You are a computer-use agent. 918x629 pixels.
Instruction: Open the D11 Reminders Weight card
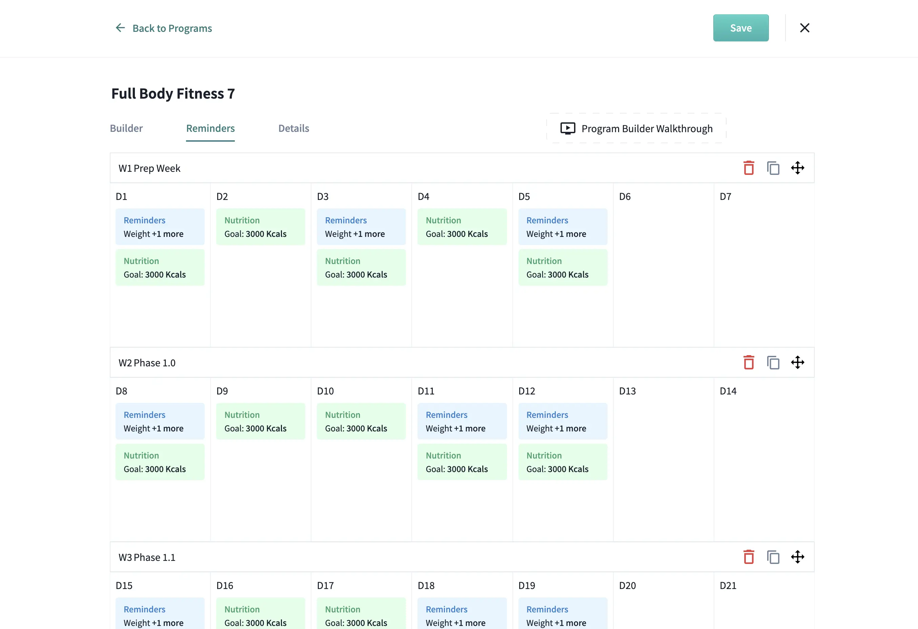tap(462, 421)
